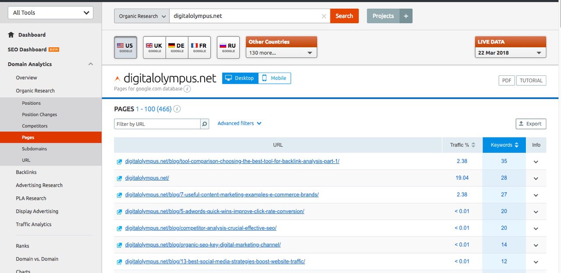Click the info icon beside google.com database

pyautogui.click(x=187, y=89)
